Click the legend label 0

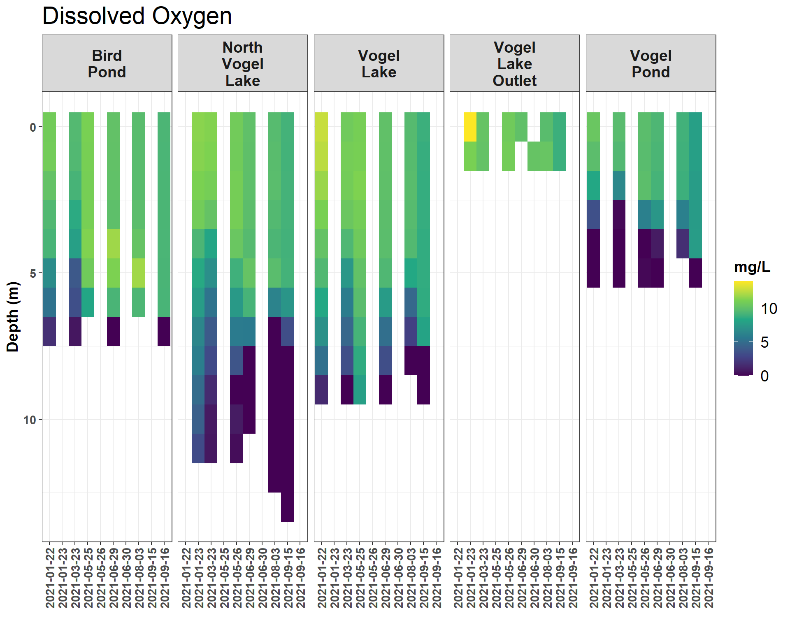(x=764, y=376)
